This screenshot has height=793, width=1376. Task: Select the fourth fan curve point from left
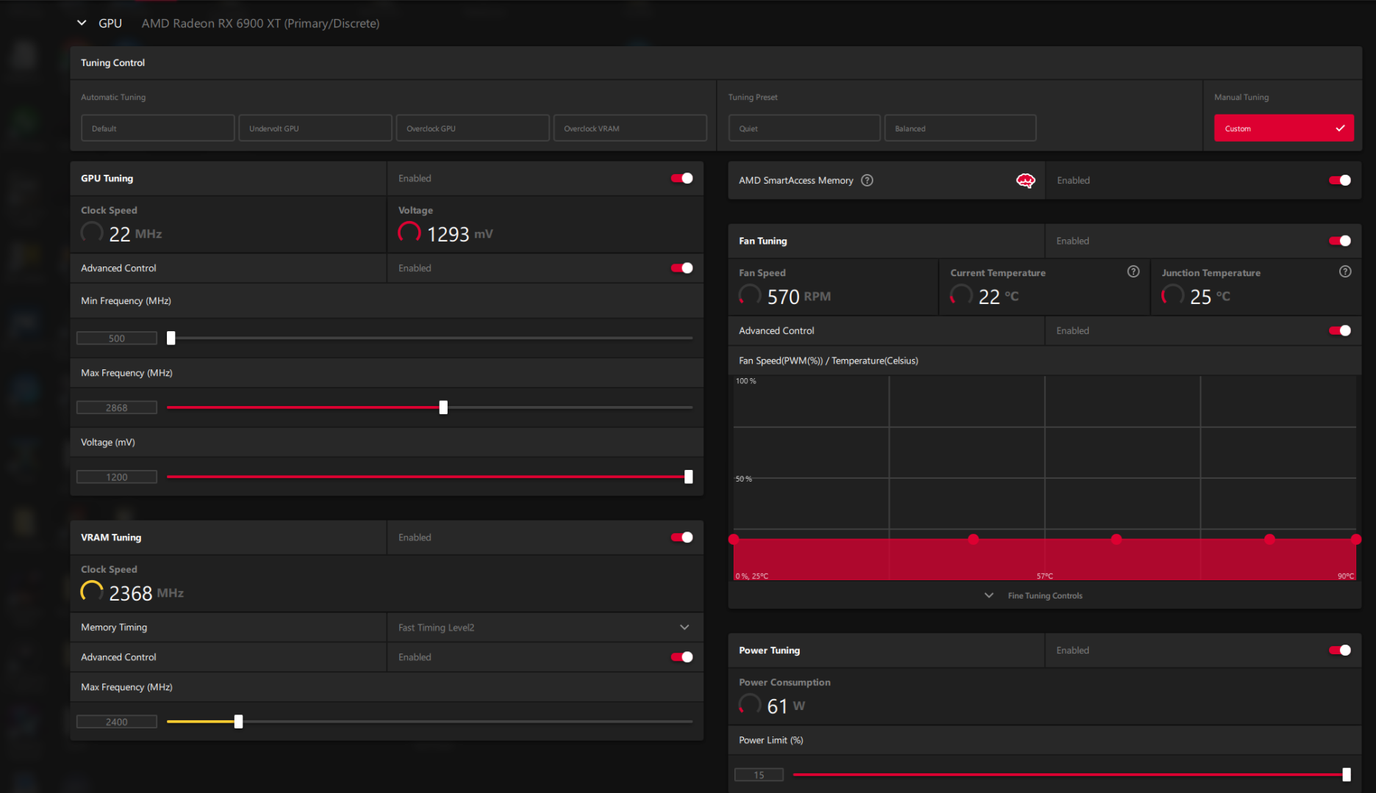point(1269,540)
